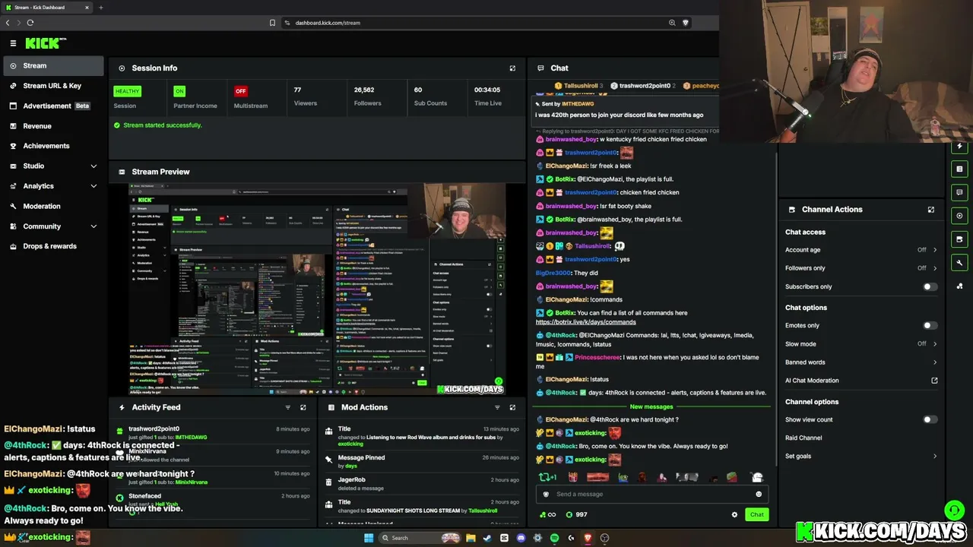Open the hamburger menu beside the Kick logo
The width and height of the screenshot is (973, 547).
(13, 43)
